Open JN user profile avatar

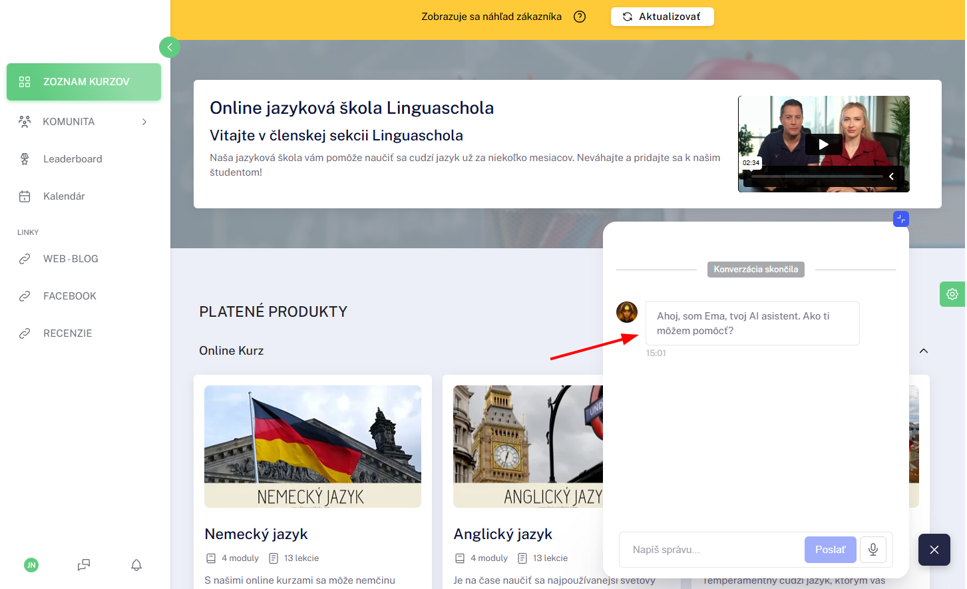[x=31, y=565]
